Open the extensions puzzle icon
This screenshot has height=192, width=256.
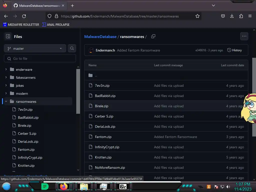pos(241,16)
